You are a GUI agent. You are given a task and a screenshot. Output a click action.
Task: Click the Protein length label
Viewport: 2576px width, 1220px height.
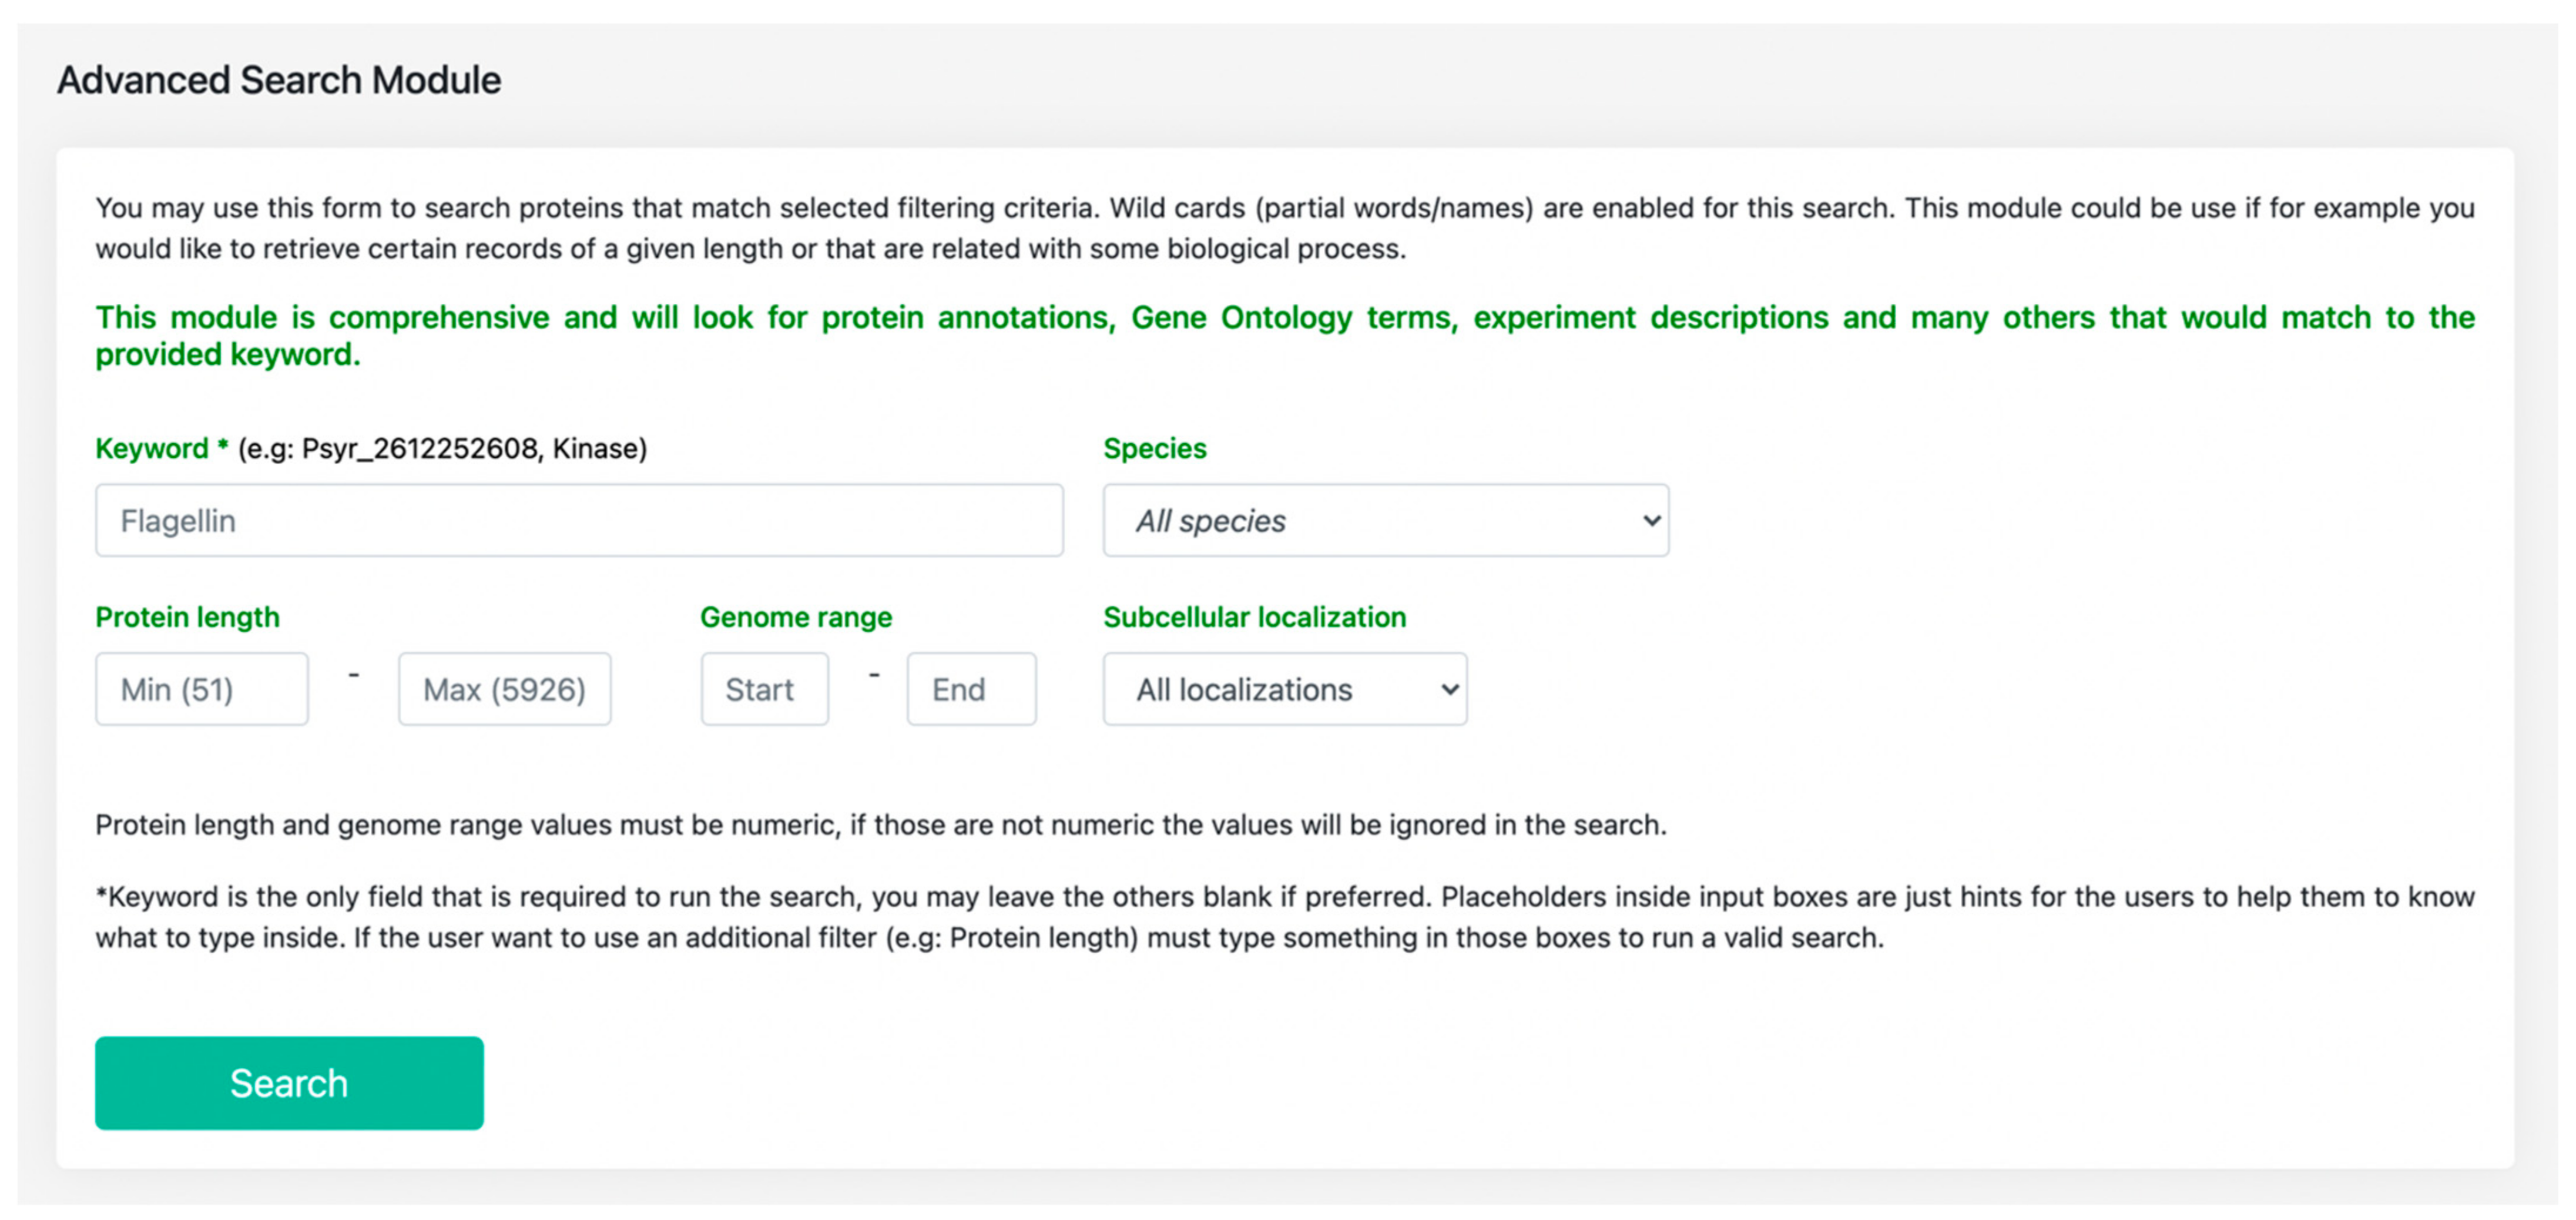point(187,617)
